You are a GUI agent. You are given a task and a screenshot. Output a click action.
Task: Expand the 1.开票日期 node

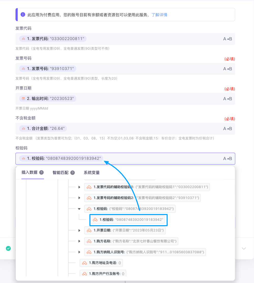coord(79,231)
